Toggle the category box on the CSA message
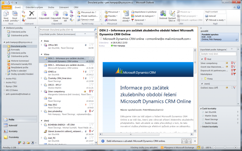 point(90,98)
